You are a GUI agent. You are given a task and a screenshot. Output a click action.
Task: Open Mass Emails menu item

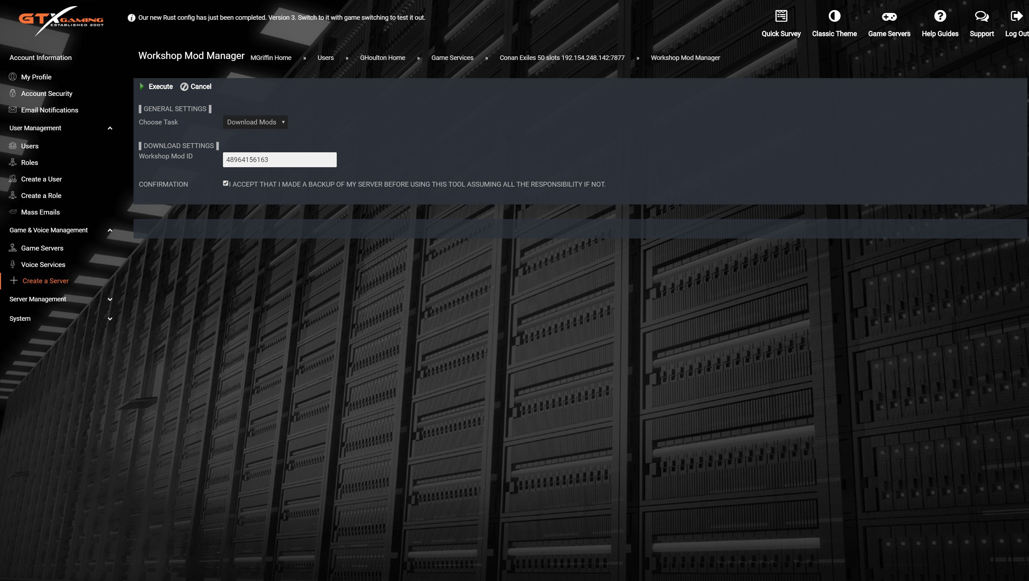click(x=40, y=212)
